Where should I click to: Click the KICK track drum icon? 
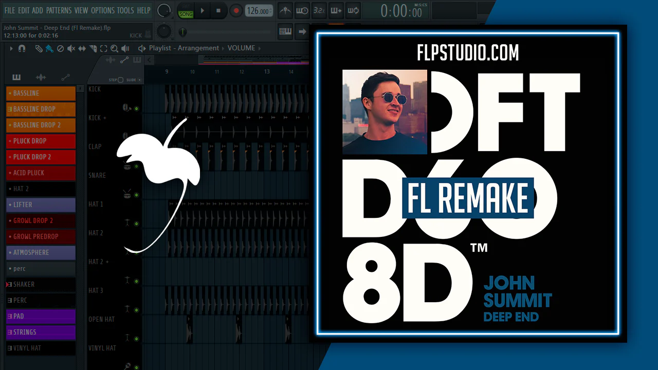tap(126, 108)
